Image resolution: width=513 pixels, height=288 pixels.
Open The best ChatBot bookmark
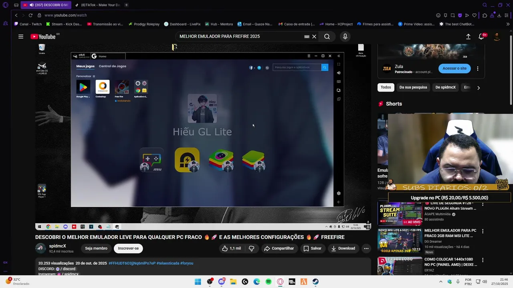point(456,24)
